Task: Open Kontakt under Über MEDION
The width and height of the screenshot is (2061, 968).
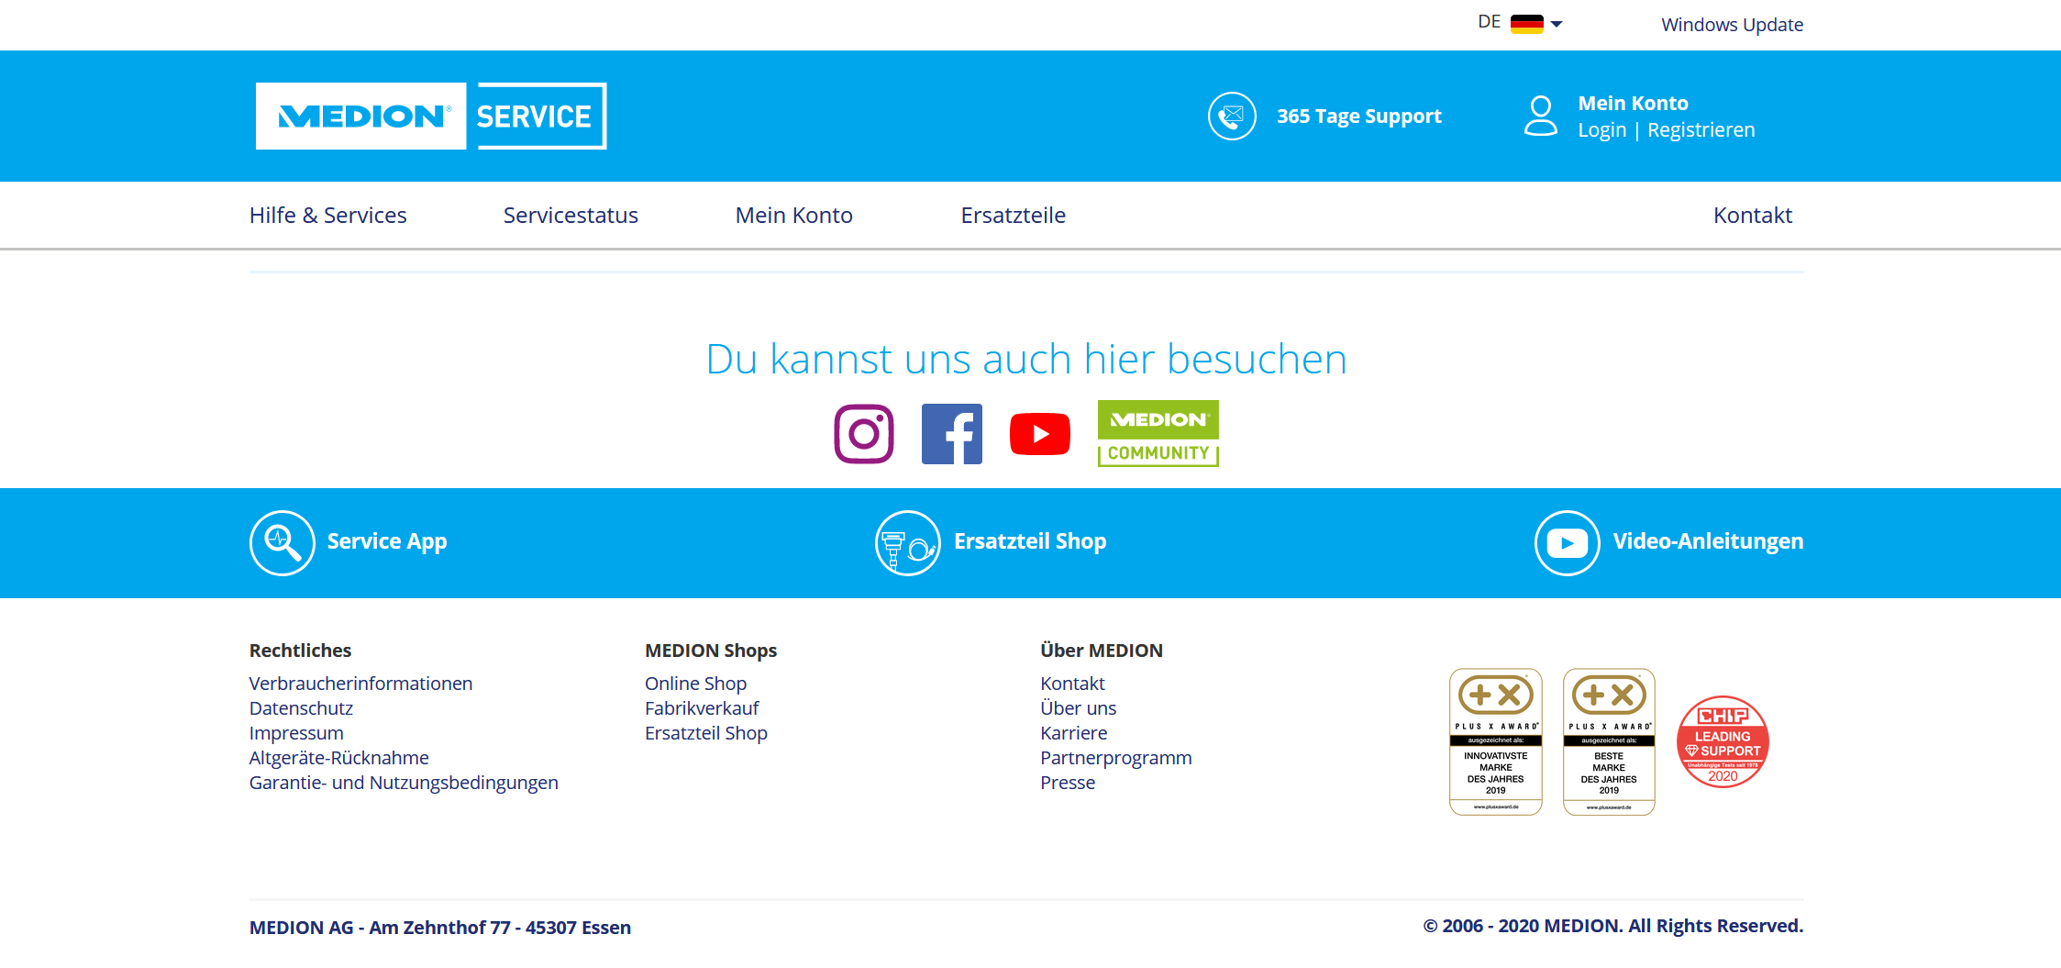Action: [x=1072, y=684]
